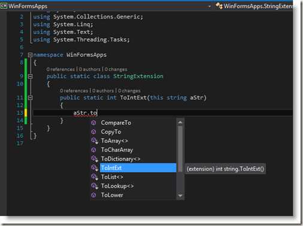Screen dimensions: 303x226
Task: Select ToIntExt in the IntelliSense list
Action: [x=138, y=168]
